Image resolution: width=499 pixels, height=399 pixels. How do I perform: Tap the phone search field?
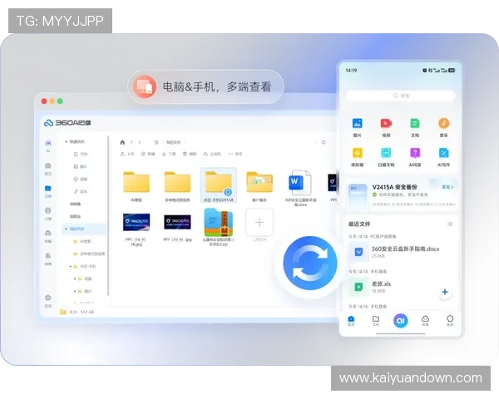(401, 96)
